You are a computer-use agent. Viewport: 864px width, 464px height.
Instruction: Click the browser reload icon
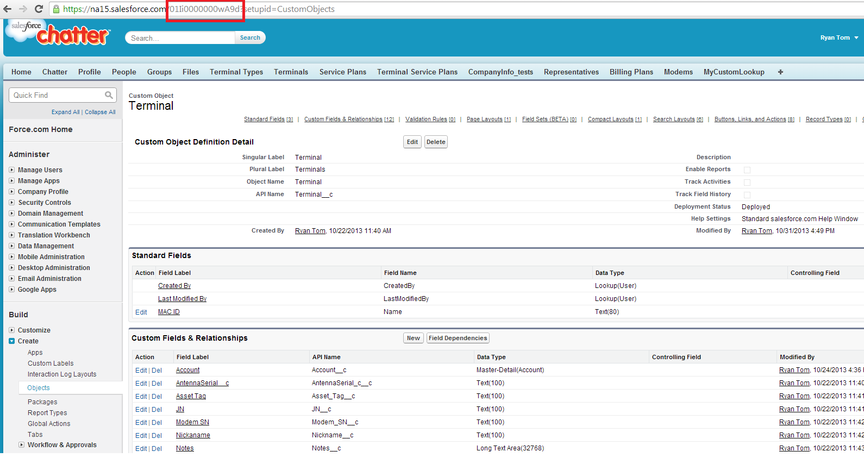pos(39,9)
